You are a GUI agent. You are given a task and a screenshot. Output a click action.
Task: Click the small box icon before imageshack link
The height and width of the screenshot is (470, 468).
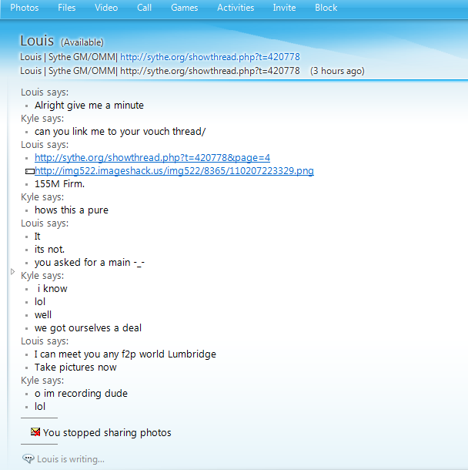click(x=30, y=172)
